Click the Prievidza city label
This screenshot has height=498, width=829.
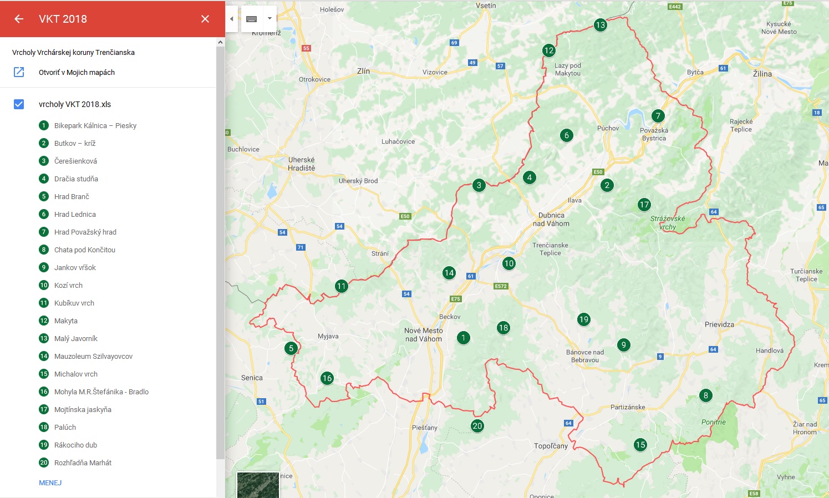click(719, 324)
